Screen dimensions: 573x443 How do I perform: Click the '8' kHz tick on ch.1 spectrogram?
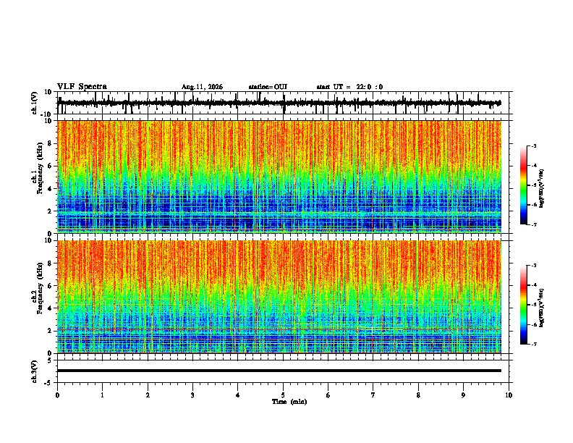(x=50, y=143)
